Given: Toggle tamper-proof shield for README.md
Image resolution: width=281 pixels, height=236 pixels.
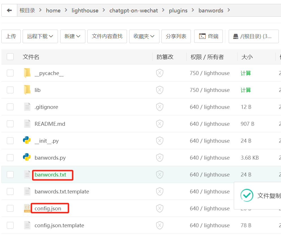Looking at the screenshot, I should click(x=160, y=124).
